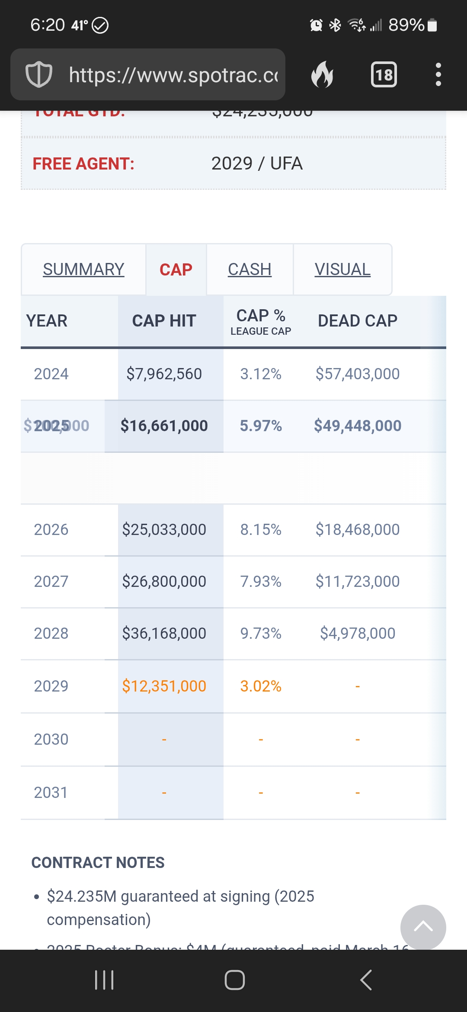Open the CASH tab
The height and width of the screenshot is (1012, 467).
[249, 269]
